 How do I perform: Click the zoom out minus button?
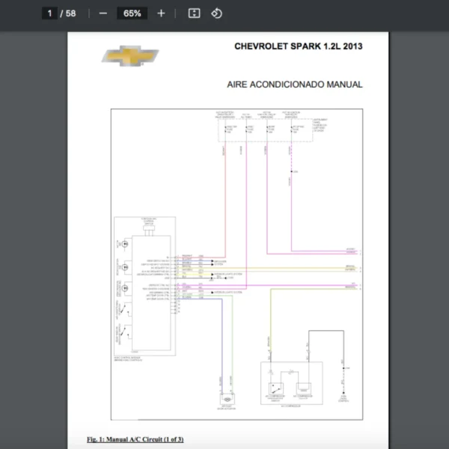tap(103, 13)
